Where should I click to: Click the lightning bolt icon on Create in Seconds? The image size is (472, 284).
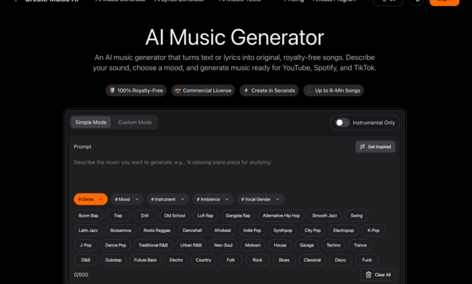click(x=246, y=91)
